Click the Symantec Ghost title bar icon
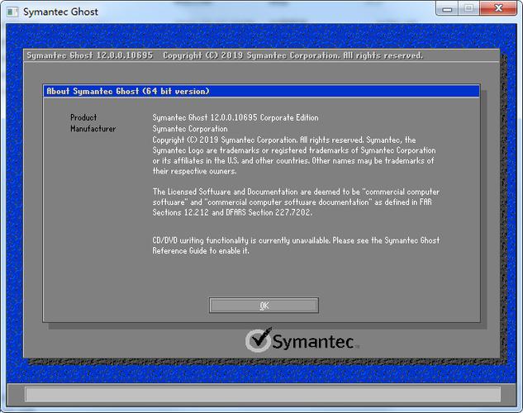The image size is (523, 413). 12,12
